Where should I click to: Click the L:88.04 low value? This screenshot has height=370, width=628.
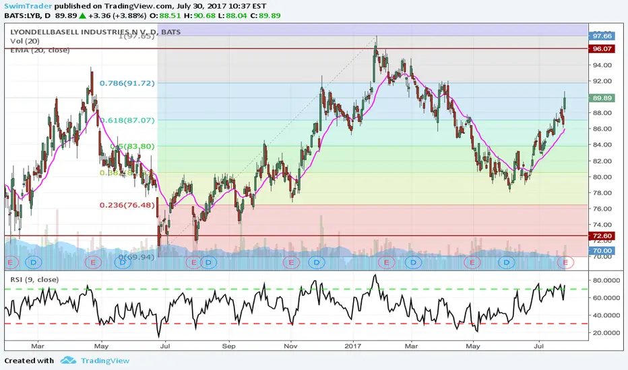(232, 15)
